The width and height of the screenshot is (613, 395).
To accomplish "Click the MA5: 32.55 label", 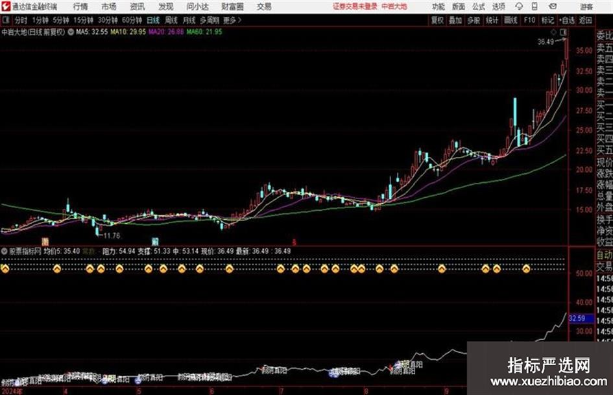I will coord(92,32).
